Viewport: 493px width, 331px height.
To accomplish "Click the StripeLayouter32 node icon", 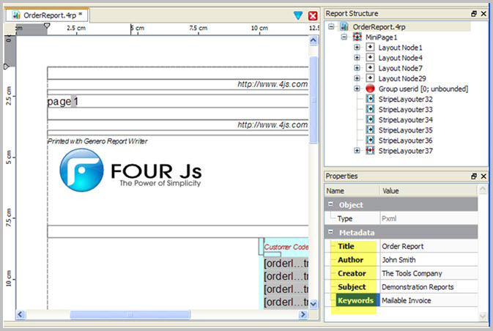I will (370, 99).
